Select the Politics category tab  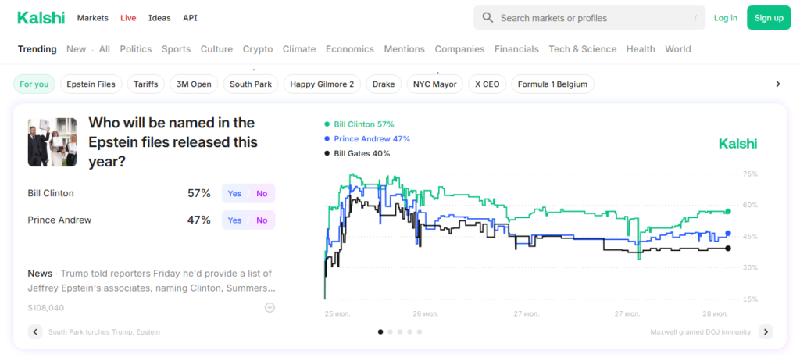136,49
